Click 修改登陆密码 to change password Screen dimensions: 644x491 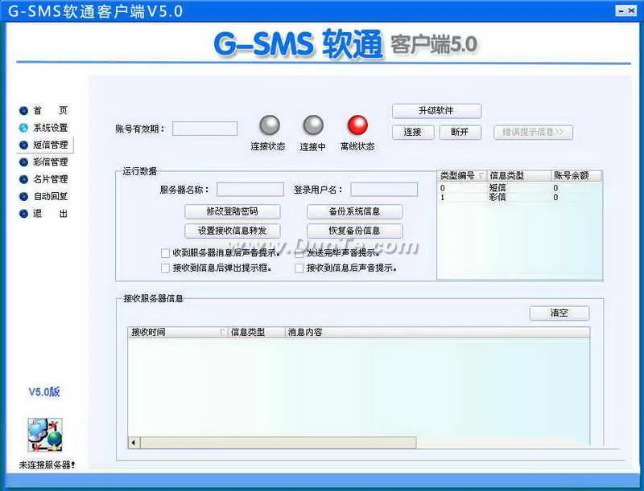tap(233, 212)
